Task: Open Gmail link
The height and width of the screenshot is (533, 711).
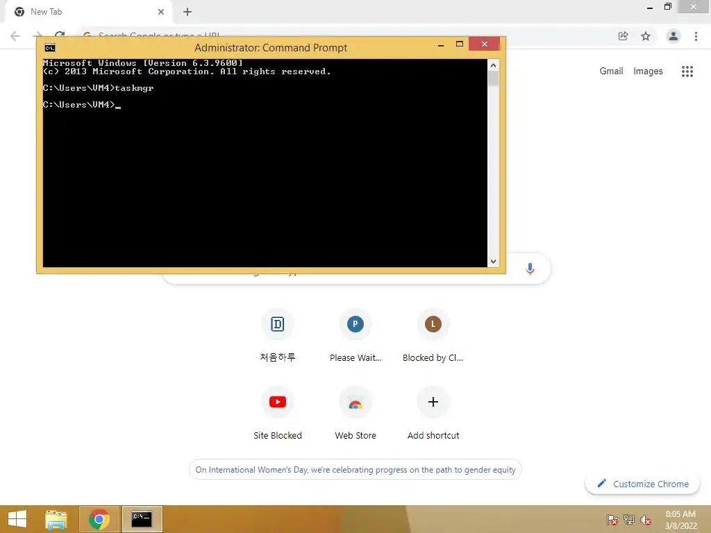Action: [611, 71]
